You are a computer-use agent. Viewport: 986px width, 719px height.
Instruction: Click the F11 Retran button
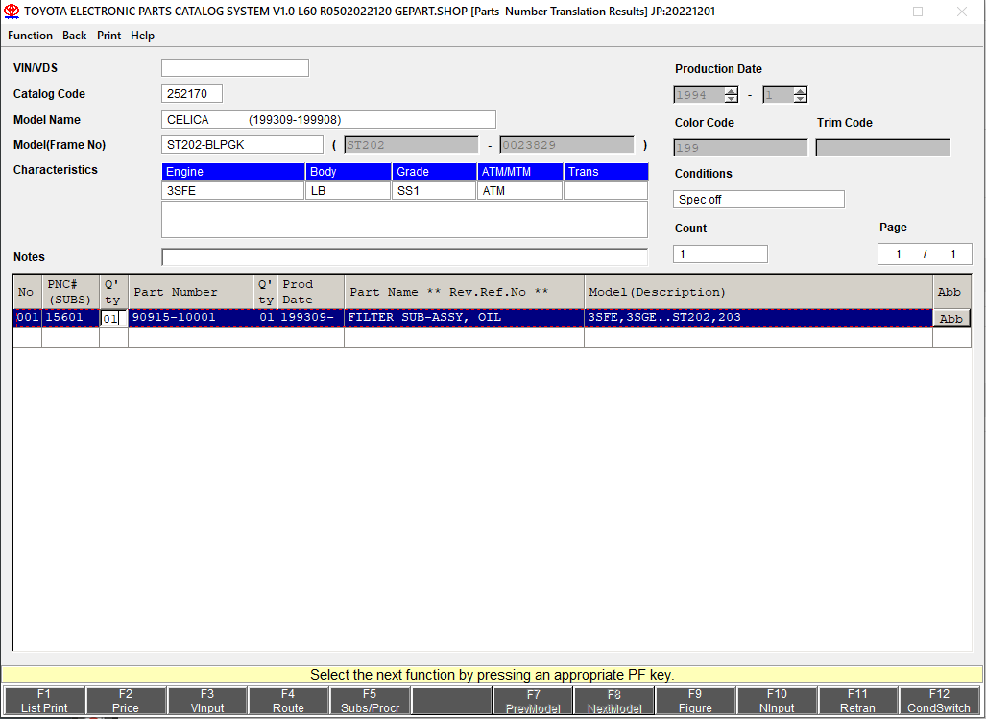857,701
